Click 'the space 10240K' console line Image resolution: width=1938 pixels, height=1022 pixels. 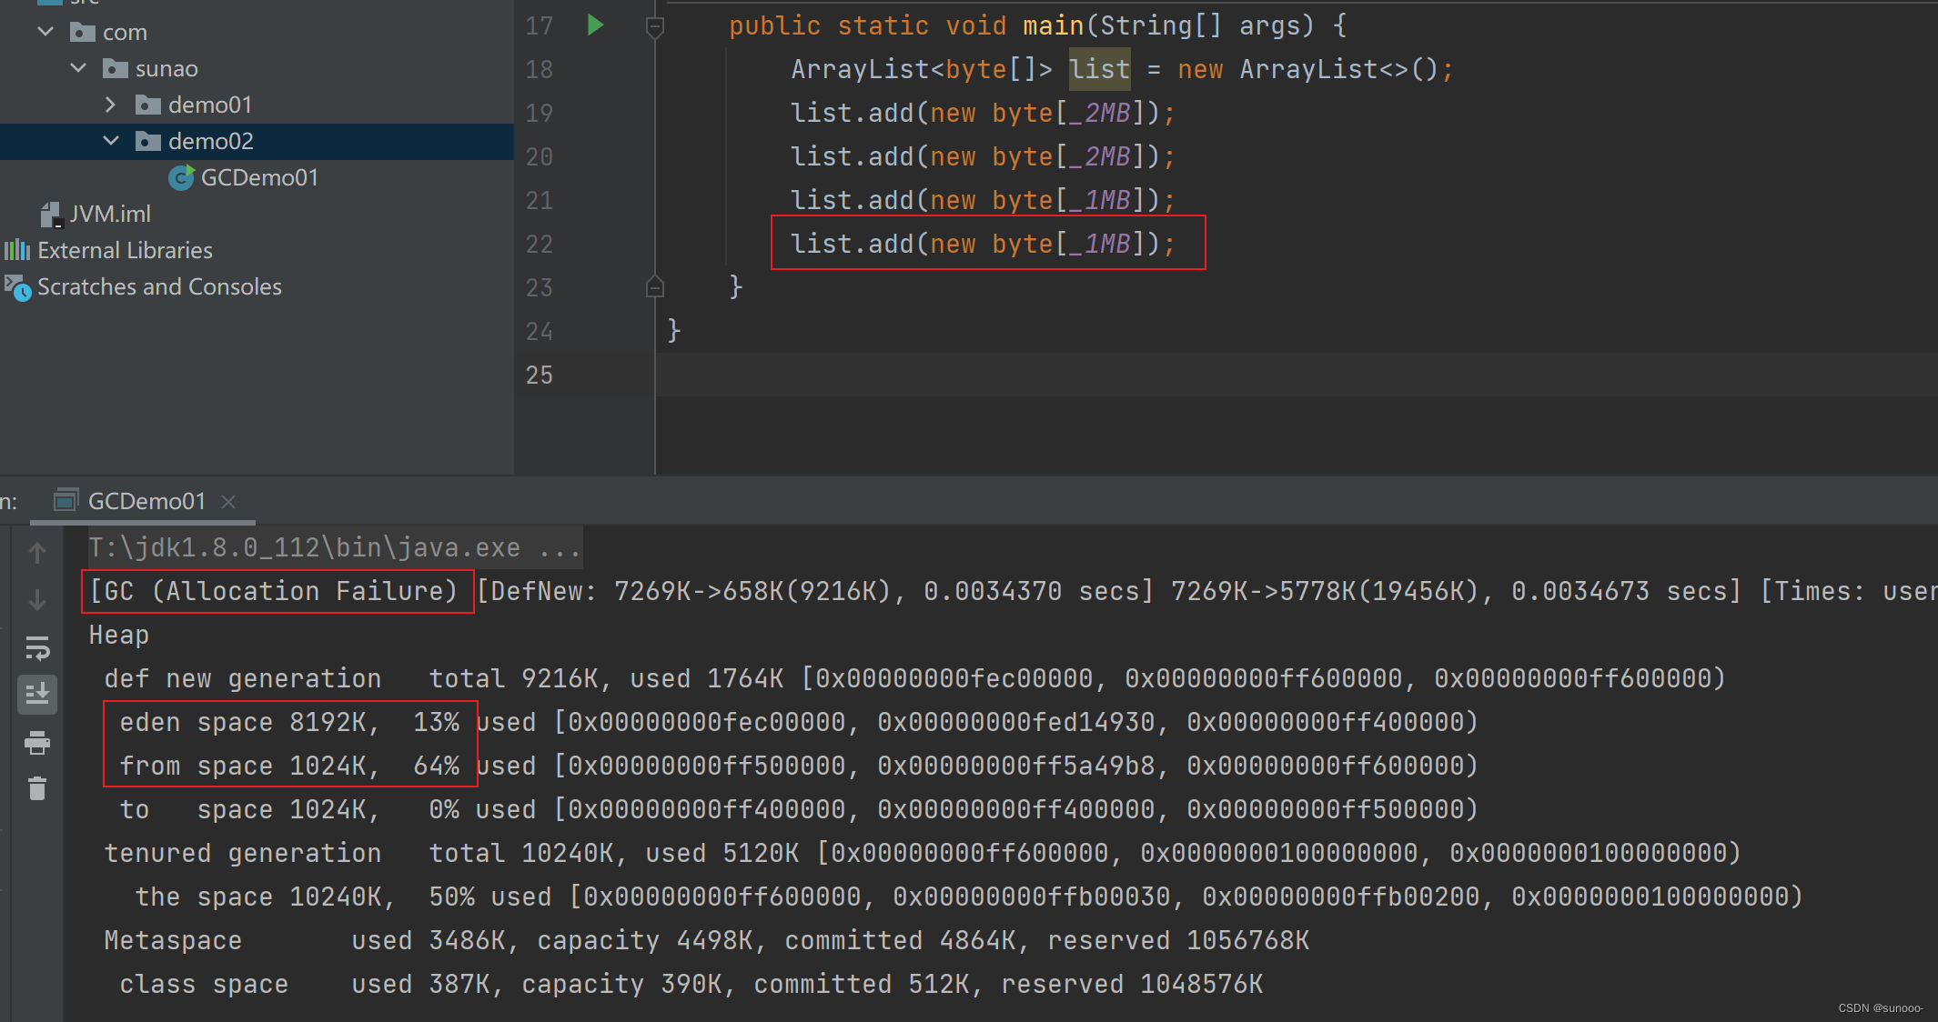pyautogui.click(x=968, y=897)
